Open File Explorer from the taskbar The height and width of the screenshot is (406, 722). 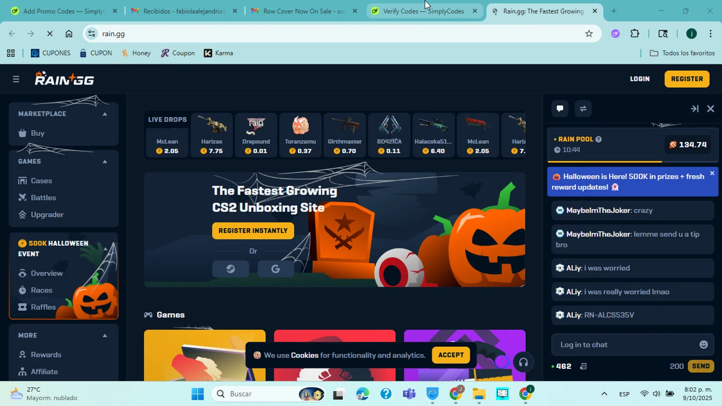(478, 394)
